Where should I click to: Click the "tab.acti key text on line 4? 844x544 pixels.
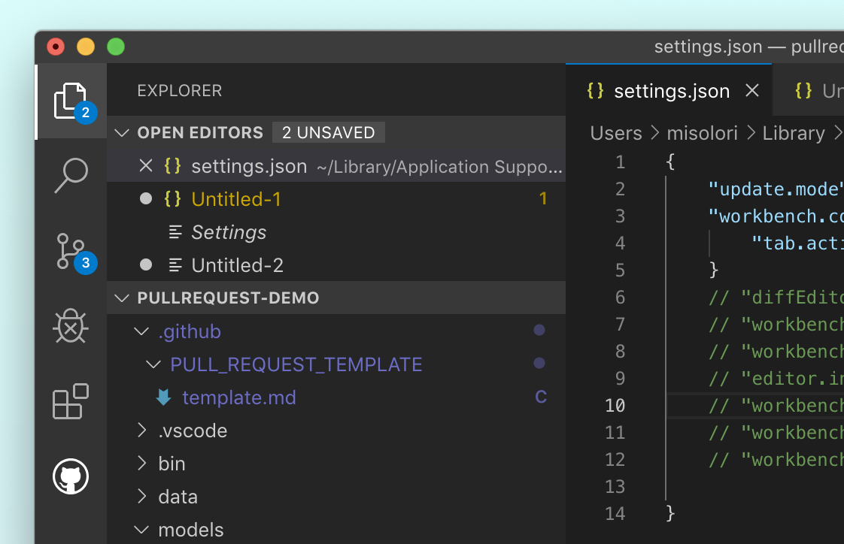(797, 243)
